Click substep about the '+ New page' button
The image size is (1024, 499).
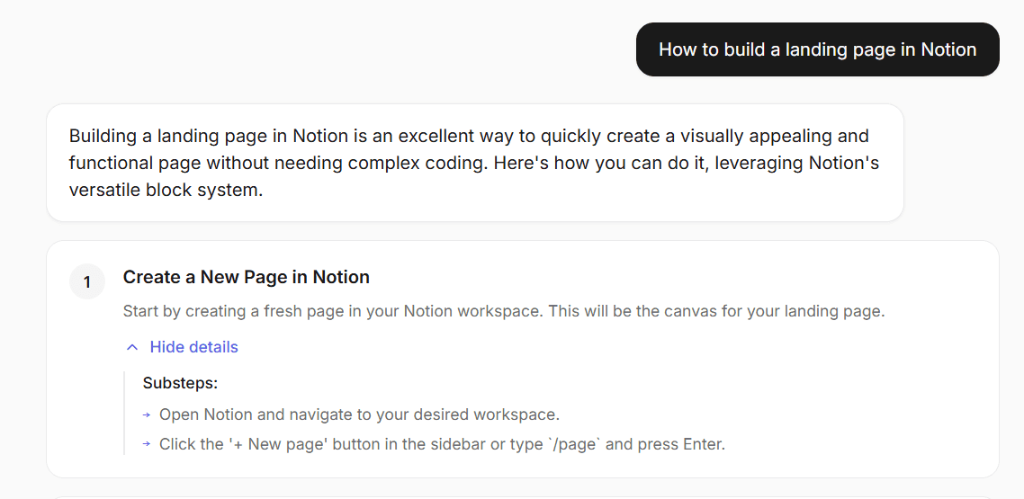442,444
